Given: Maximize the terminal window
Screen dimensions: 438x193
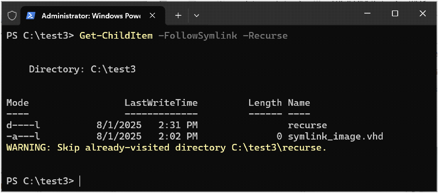Looking at the screenshot, I should tap(395, 13).
